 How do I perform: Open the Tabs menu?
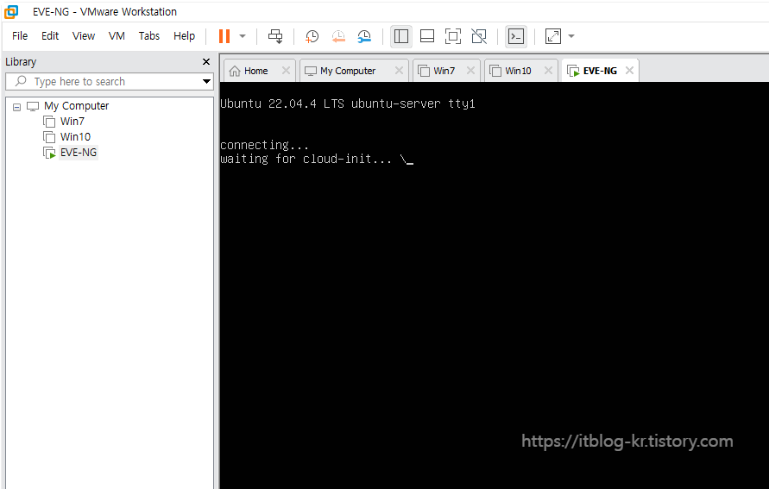point(149,36)
